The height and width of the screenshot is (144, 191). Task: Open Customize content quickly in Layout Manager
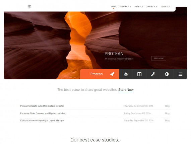click(42, 121)
